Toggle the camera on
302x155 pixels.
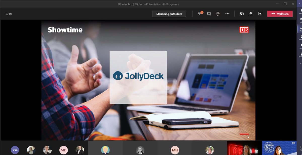pos(242,14)
